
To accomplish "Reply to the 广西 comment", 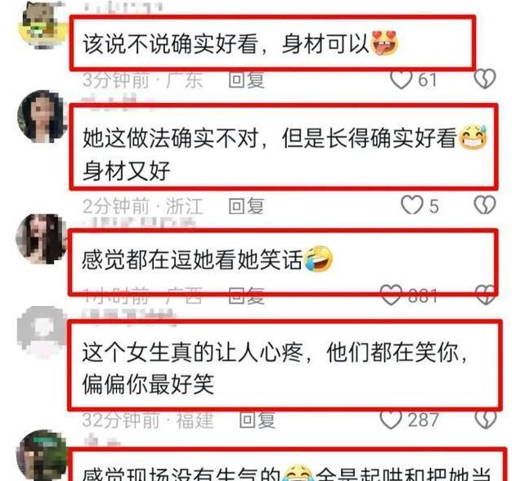I will click(246, 295).
